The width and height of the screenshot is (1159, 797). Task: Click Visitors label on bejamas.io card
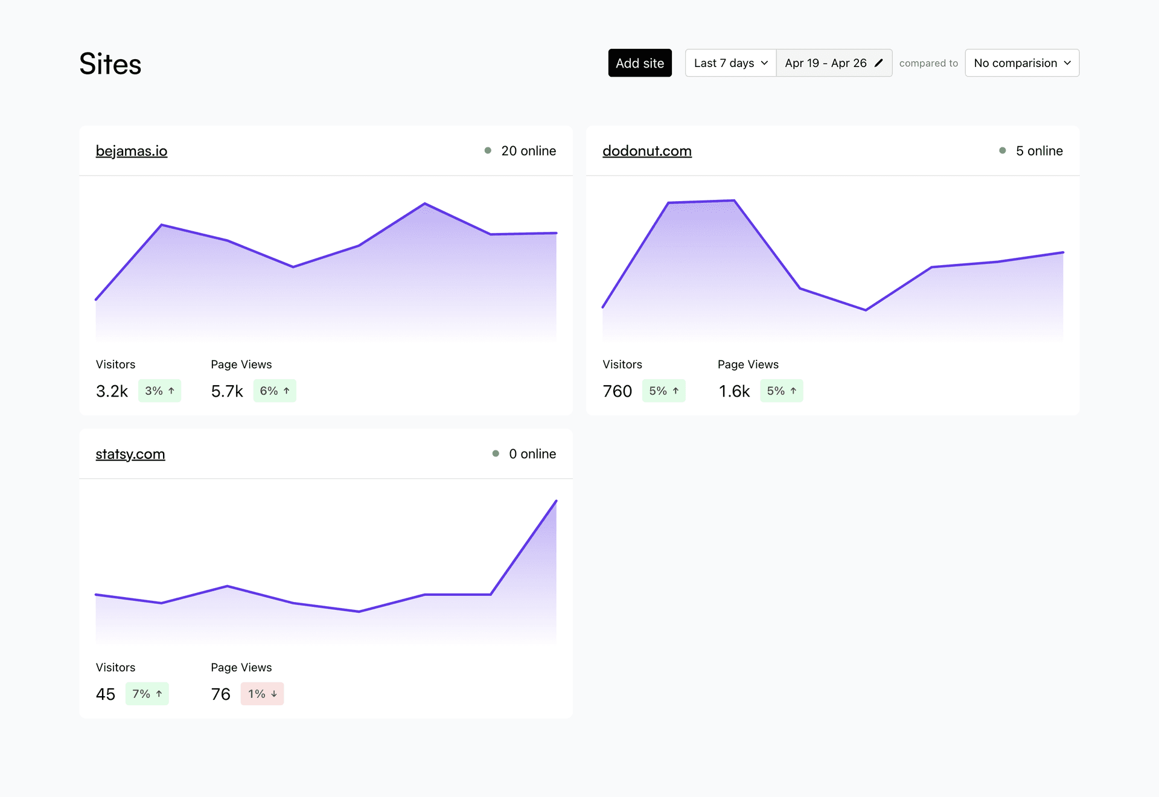tap(115, 364)
